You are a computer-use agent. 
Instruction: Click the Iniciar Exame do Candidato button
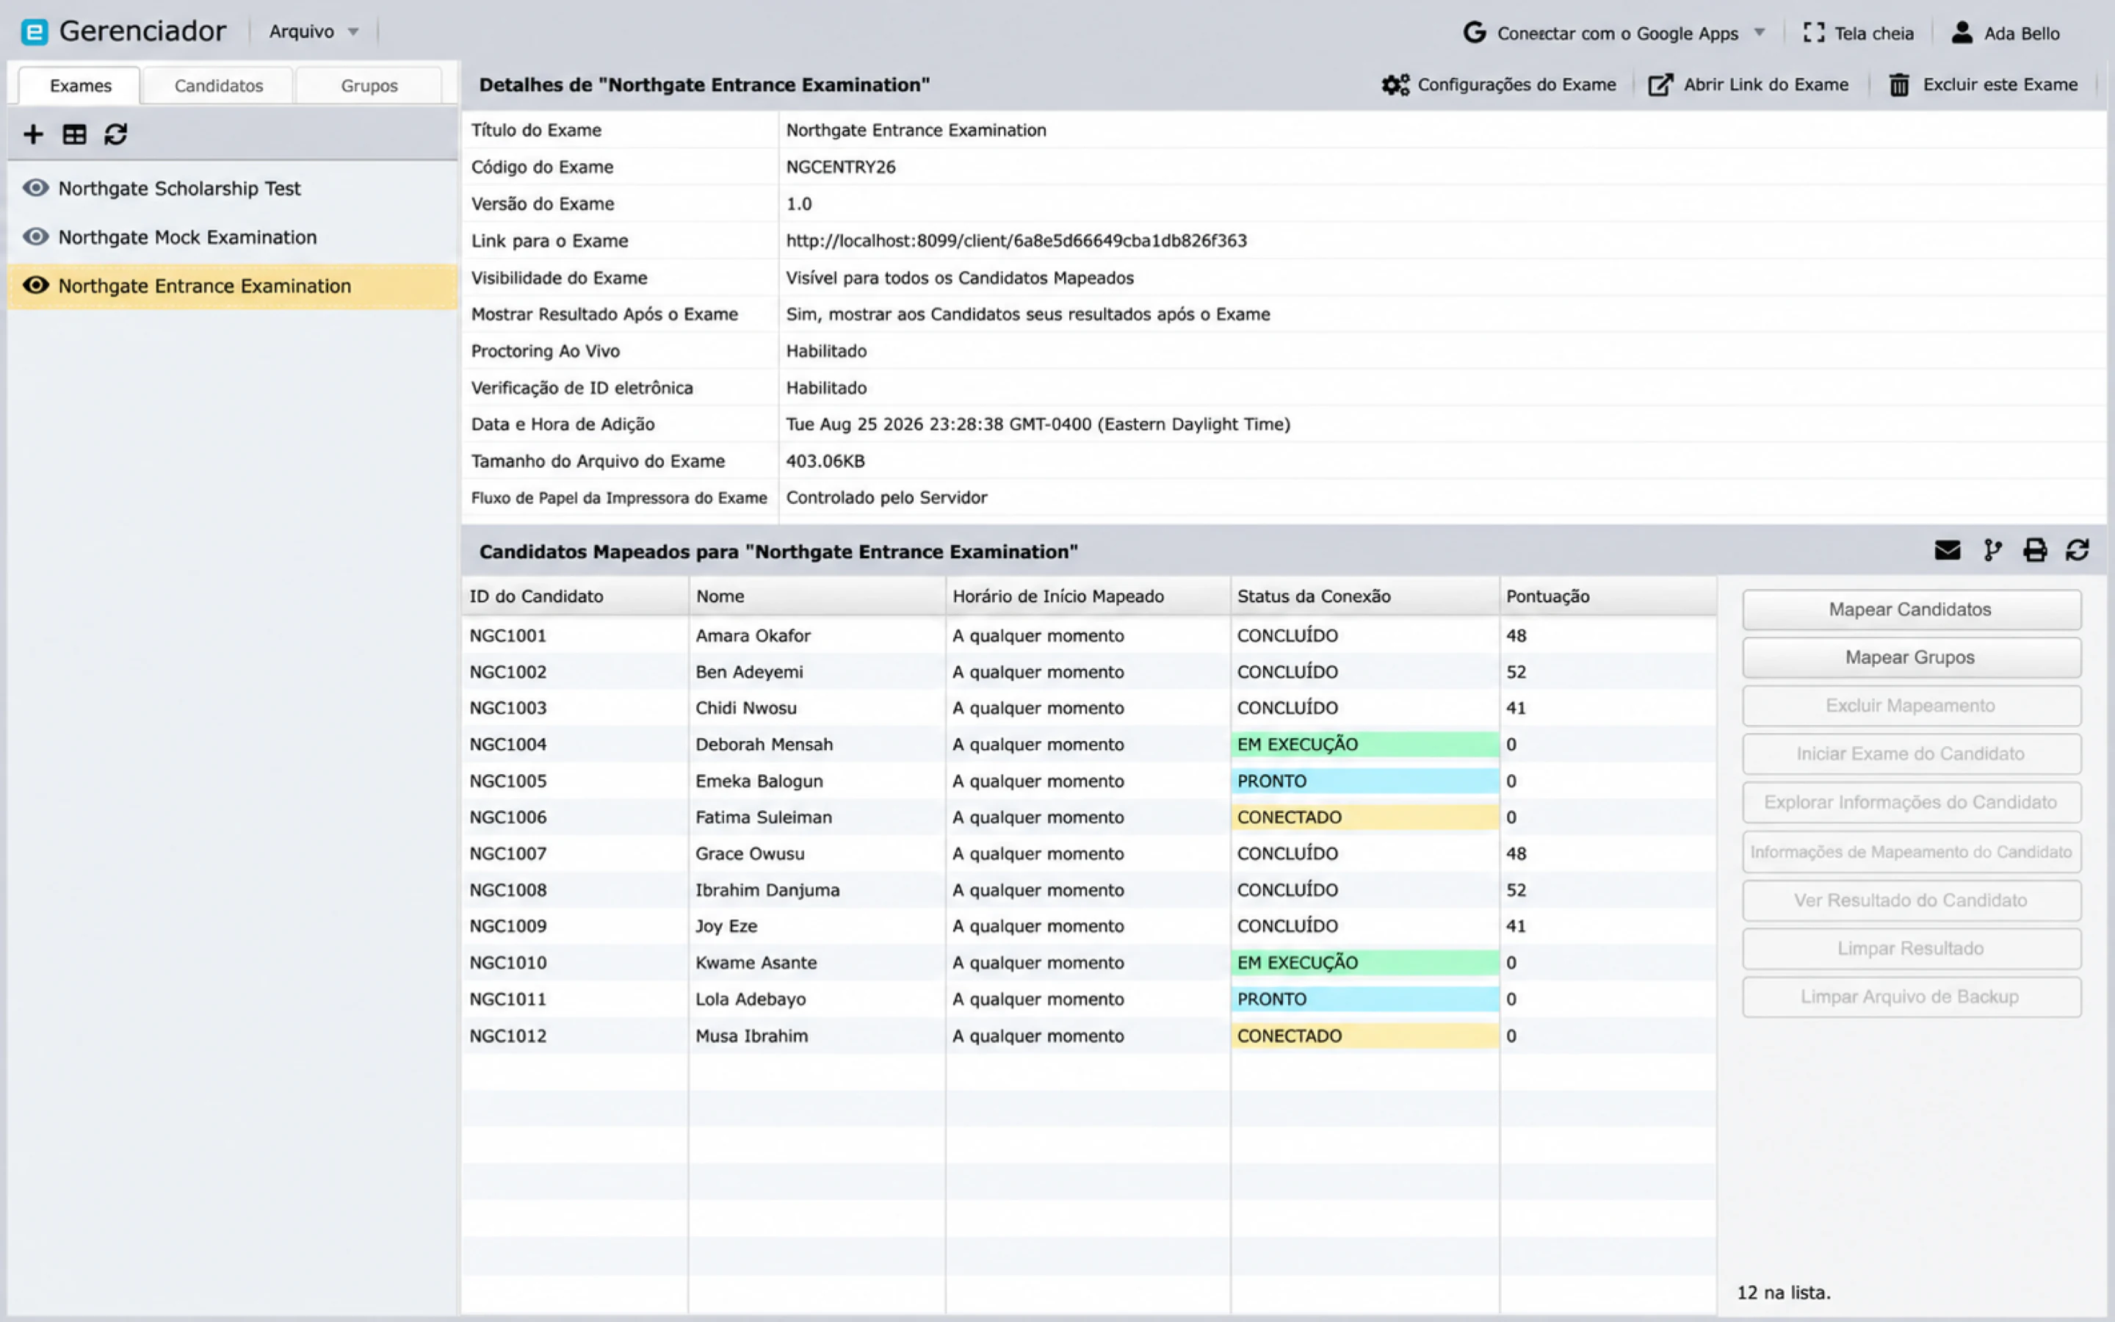[x=1912, y=754]
